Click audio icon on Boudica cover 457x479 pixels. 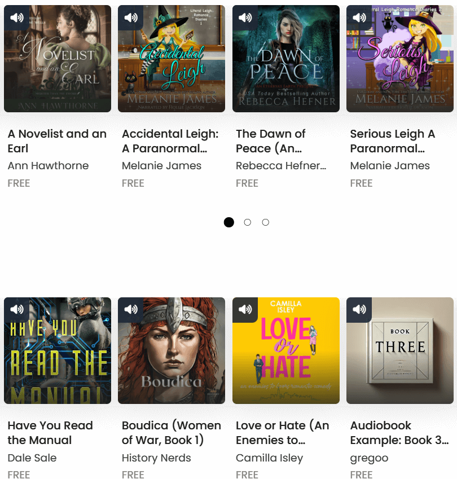click(x=131, y=309)
